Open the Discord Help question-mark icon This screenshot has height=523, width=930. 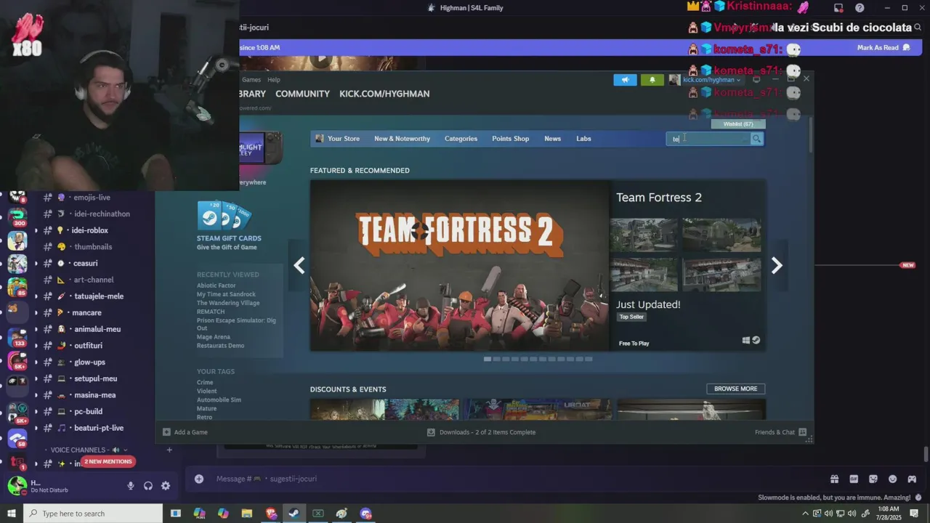(x=860, y=8)
